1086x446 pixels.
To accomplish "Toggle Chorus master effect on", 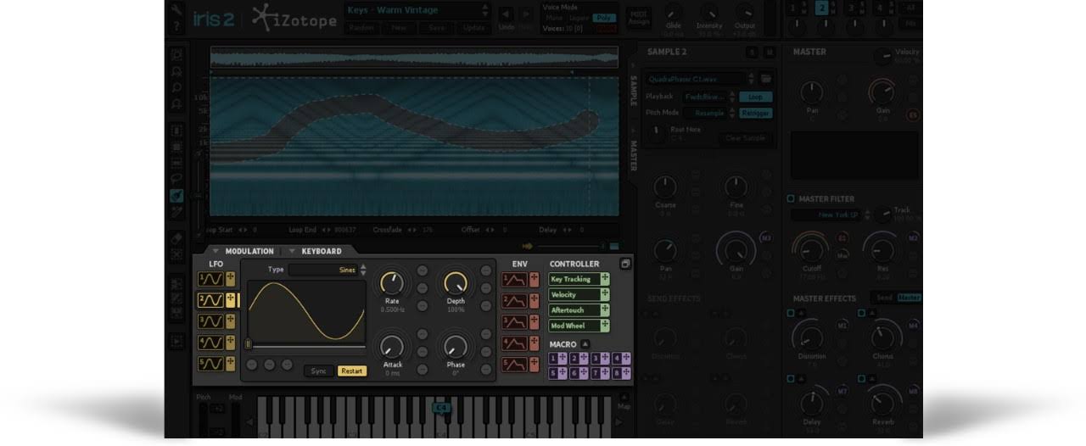I will (862, 313).
